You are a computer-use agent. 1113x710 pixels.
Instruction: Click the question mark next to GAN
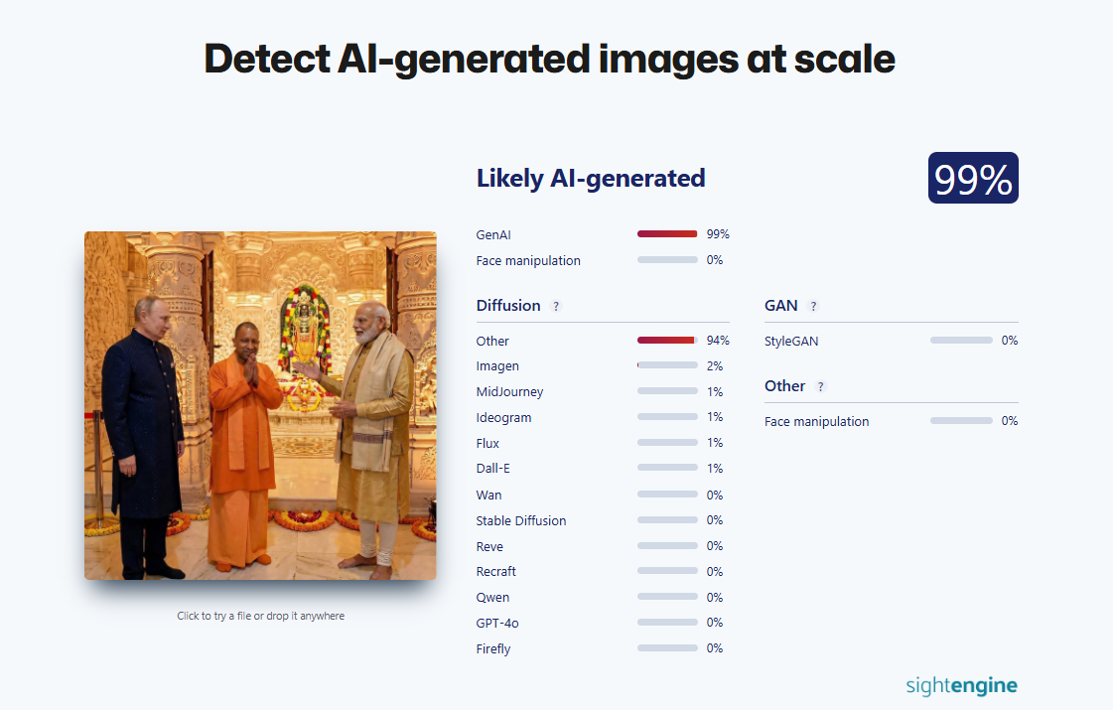(813, 306)
